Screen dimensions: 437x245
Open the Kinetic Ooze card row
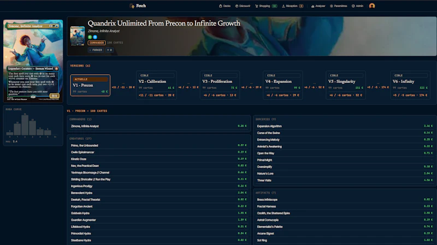158,159
